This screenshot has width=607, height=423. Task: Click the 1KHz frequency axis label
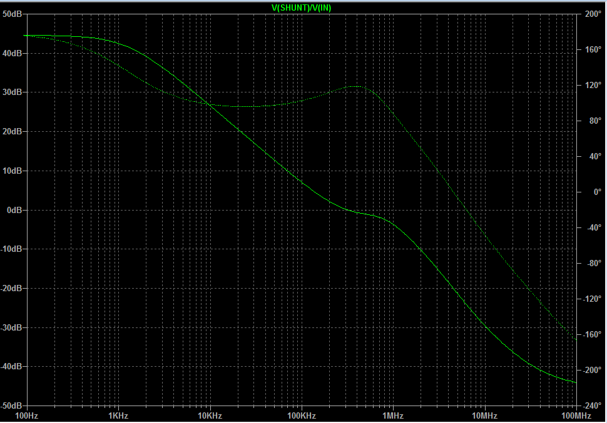tap(118, 416)
